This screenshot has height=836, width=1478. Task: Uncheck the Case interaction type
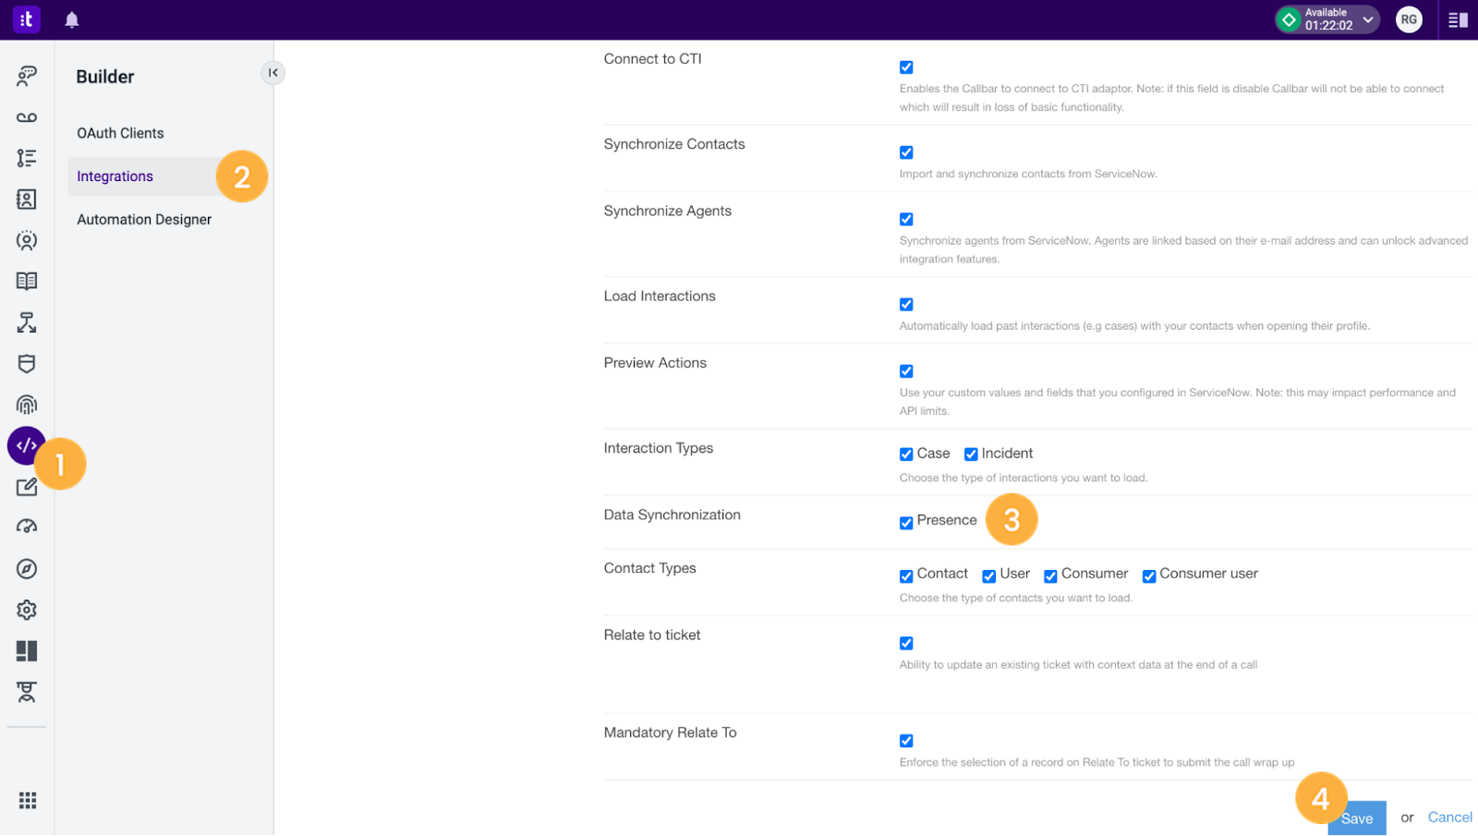click(906, 454)
